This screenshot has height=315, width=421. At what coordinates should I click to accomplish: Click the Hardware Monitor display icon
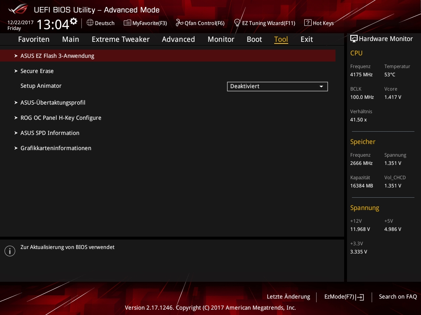354,39
